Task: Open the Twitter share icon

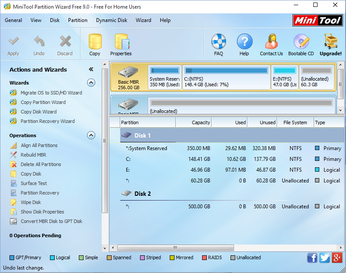Action: (324, 258)
